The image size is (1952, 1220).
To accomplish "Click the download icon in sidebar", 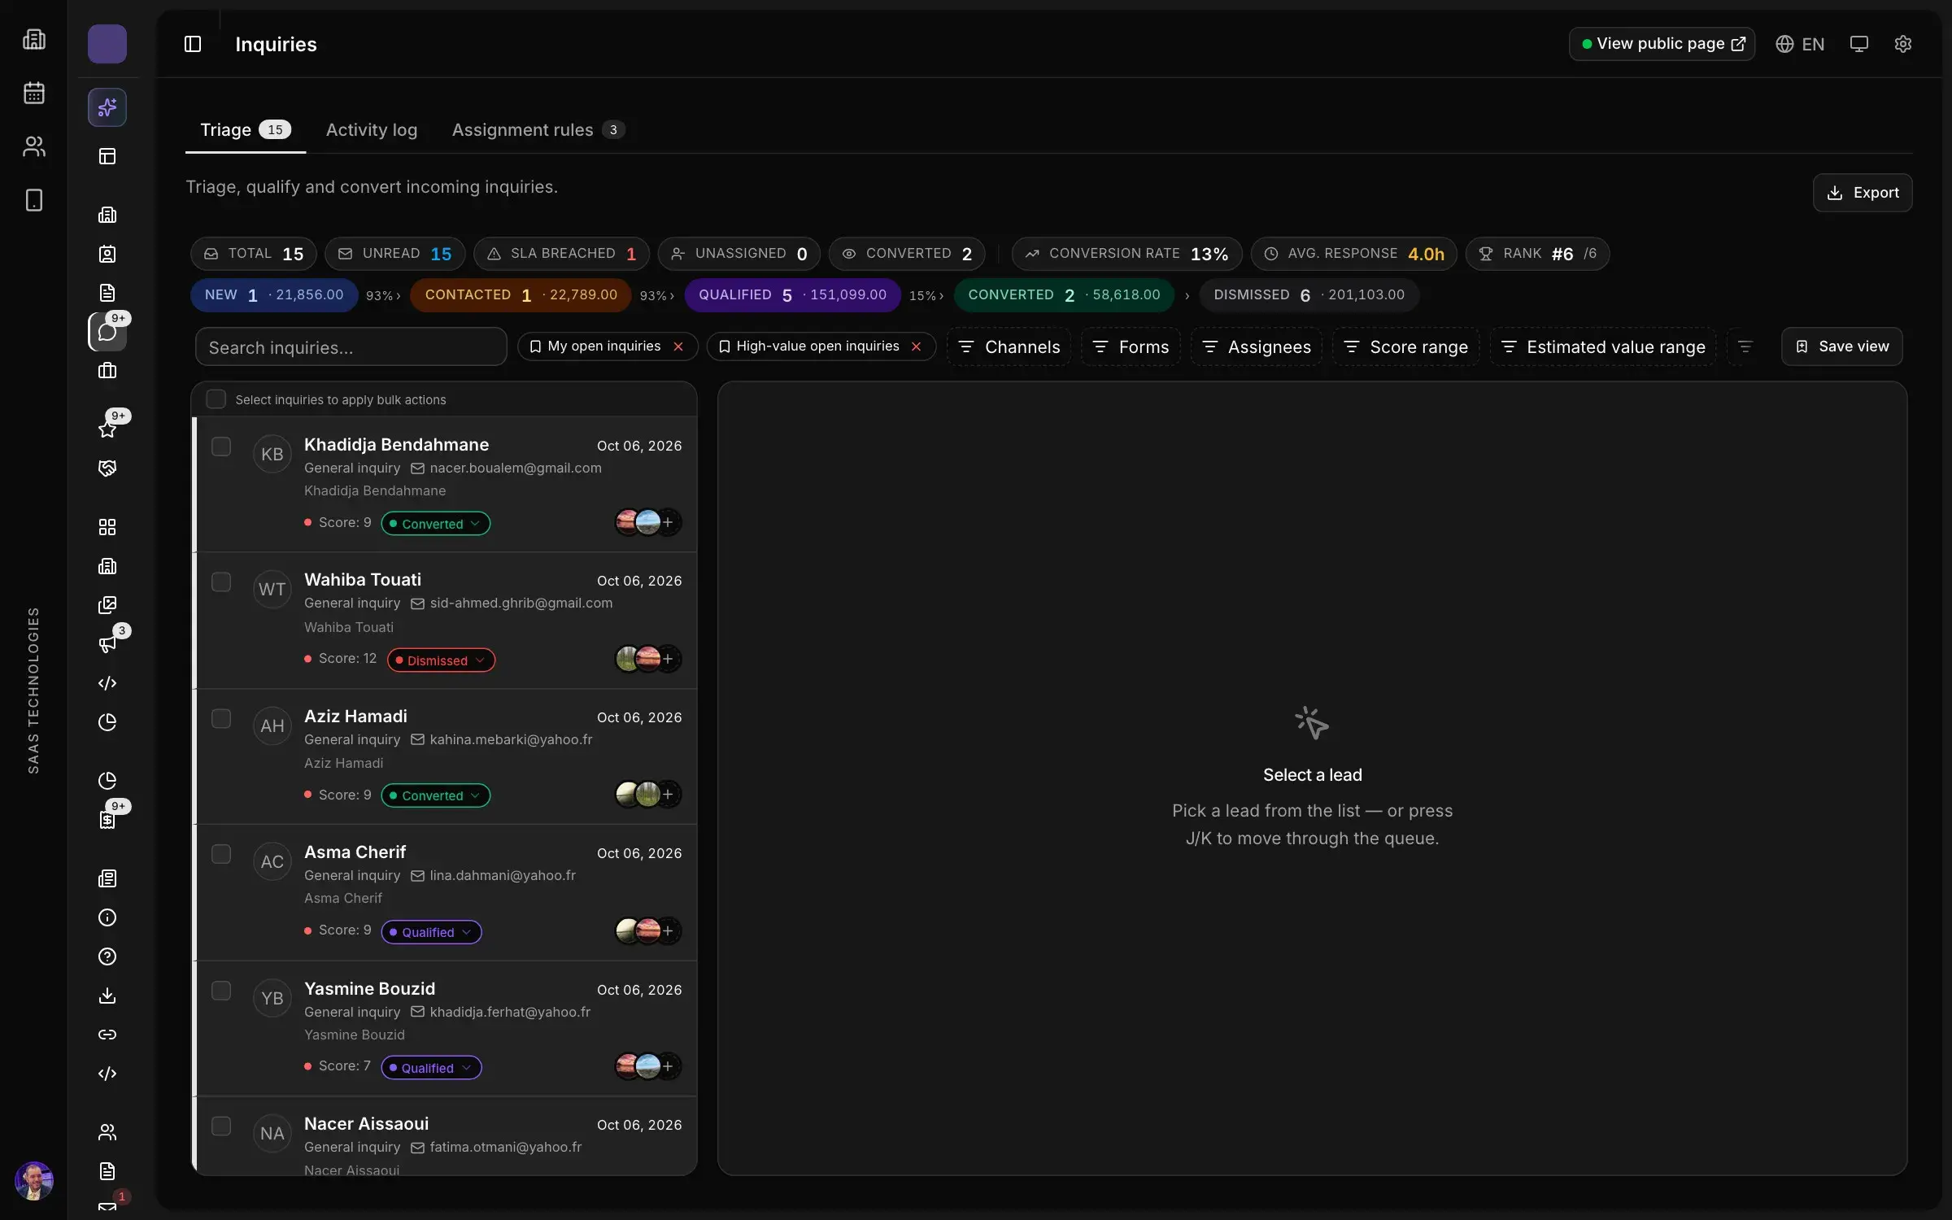I will click(x=107, y=996).
